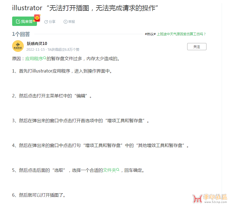Click the 1个回答 answer count heading

(x=21, y=34)
